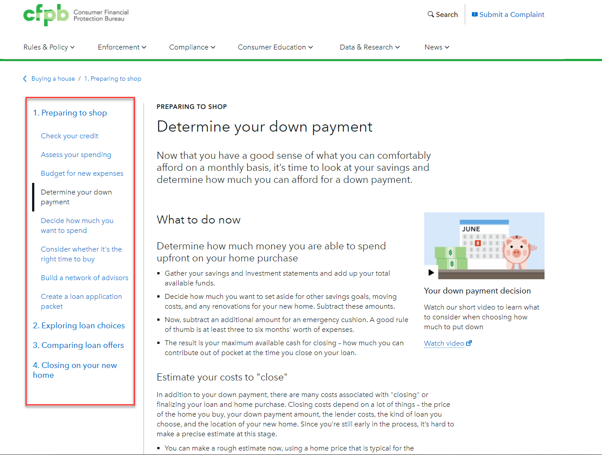The image size is (602, 455).
Task: Click the Search magnifier icon
Action: tap(430, 14)
